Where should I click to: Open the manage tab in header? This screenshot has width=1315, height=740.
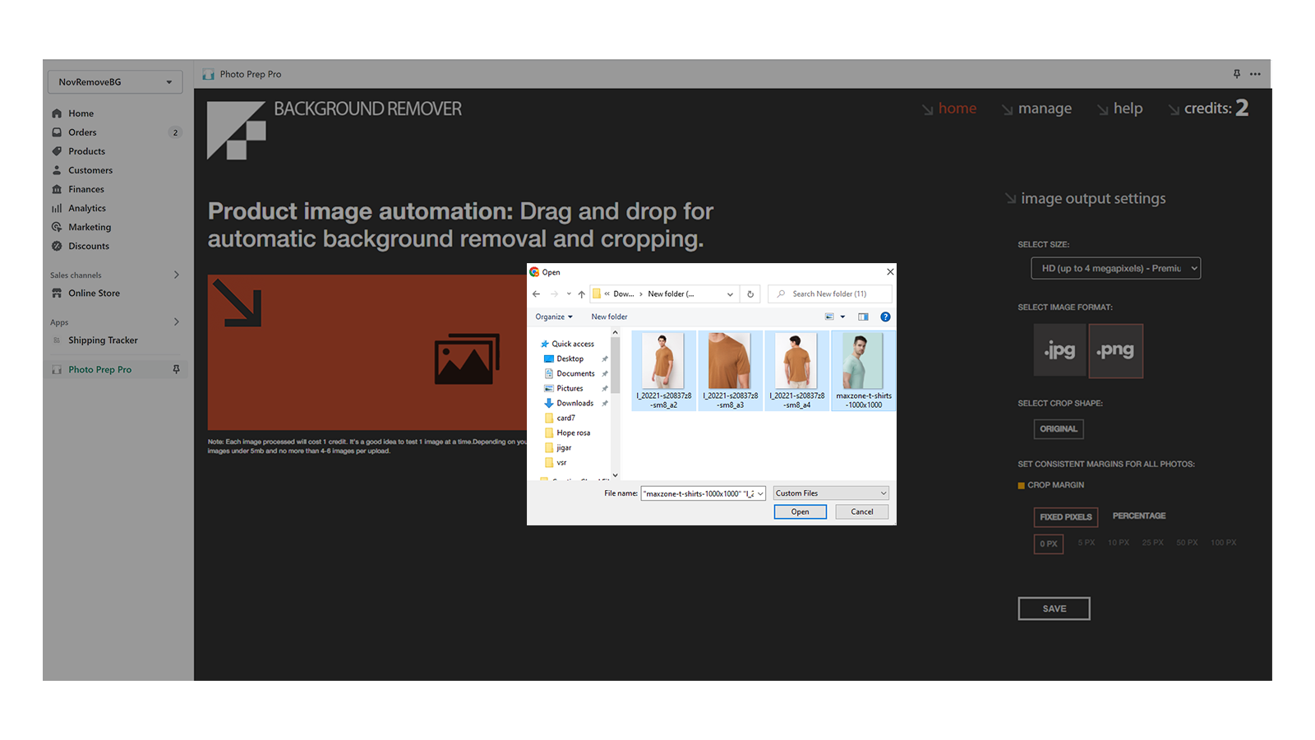[1044, 109]
